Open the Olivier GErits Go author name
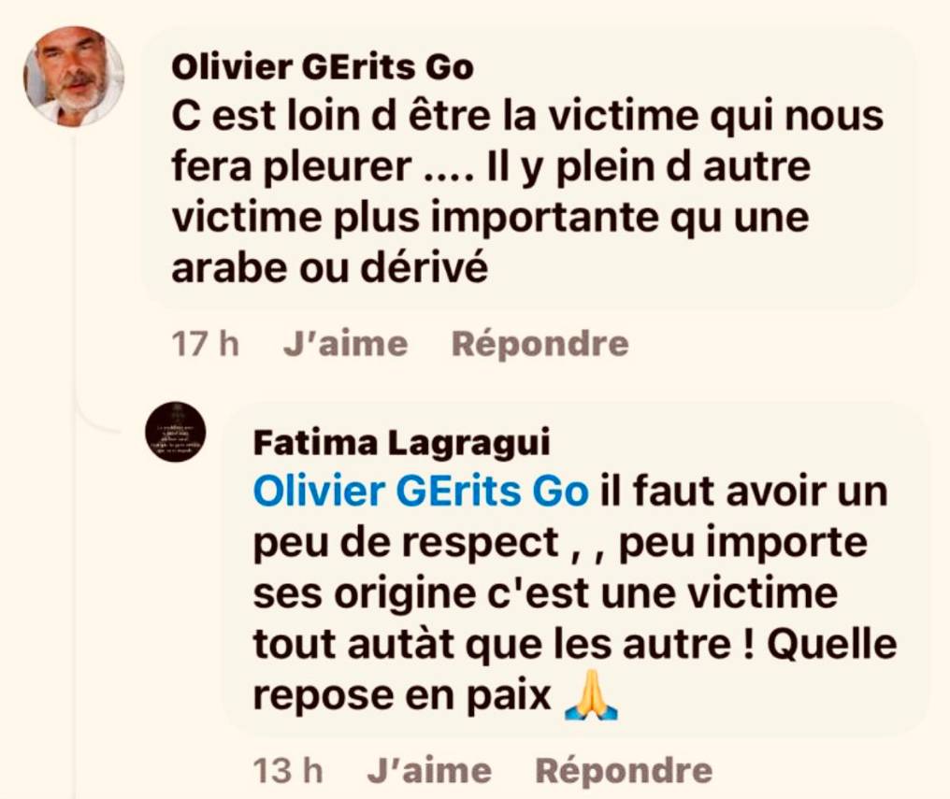This screenshot has width=950, height=799. pos(323,67)
